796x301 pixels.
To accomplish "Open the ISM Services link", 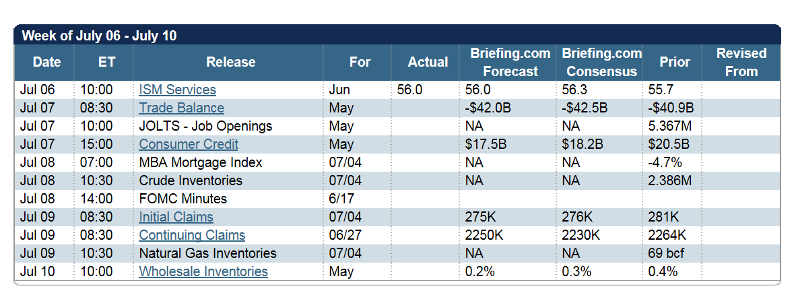I will pos(178,90).
